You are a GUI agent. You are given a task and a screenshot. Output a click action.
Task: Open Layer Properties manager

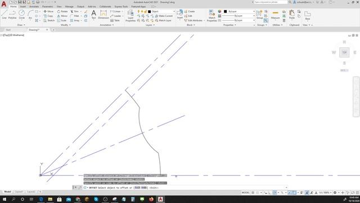pos(130,16)
